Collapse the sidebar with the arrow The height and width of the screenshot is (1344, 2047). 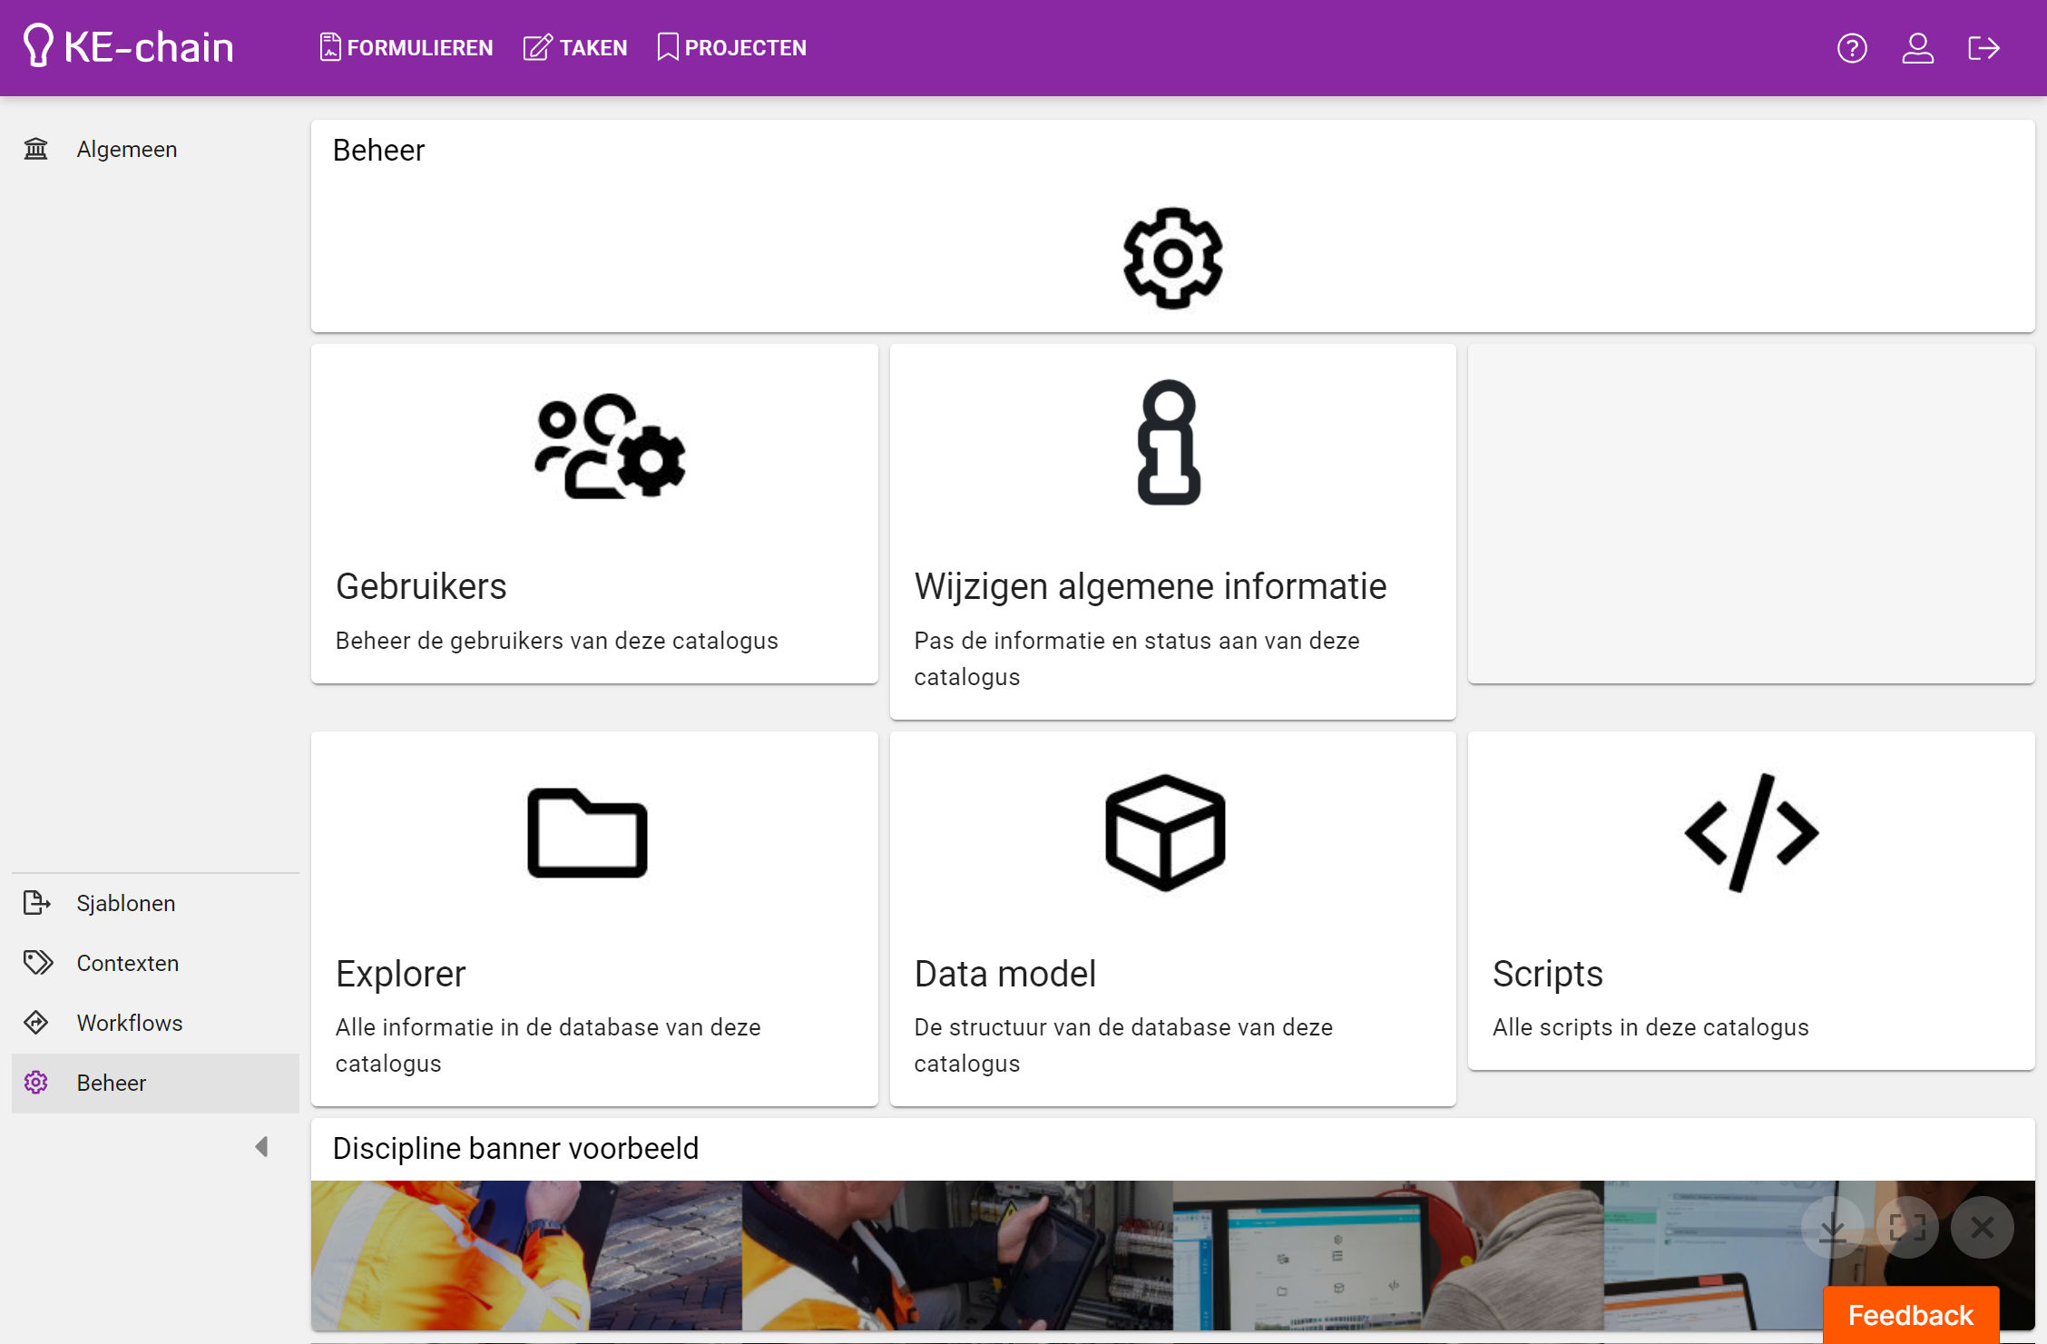coord(261,1147)
